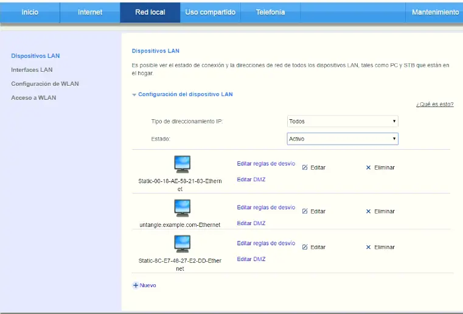The height and width of the screenshot is (314, 463).
Task: Click the Estado label
Action: point(161,139)
